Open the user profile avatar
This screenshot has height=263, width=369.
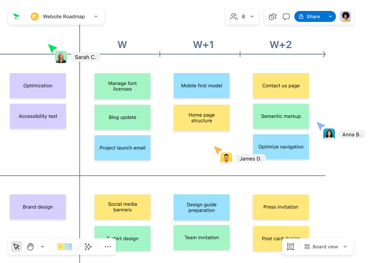click(345, 16)
